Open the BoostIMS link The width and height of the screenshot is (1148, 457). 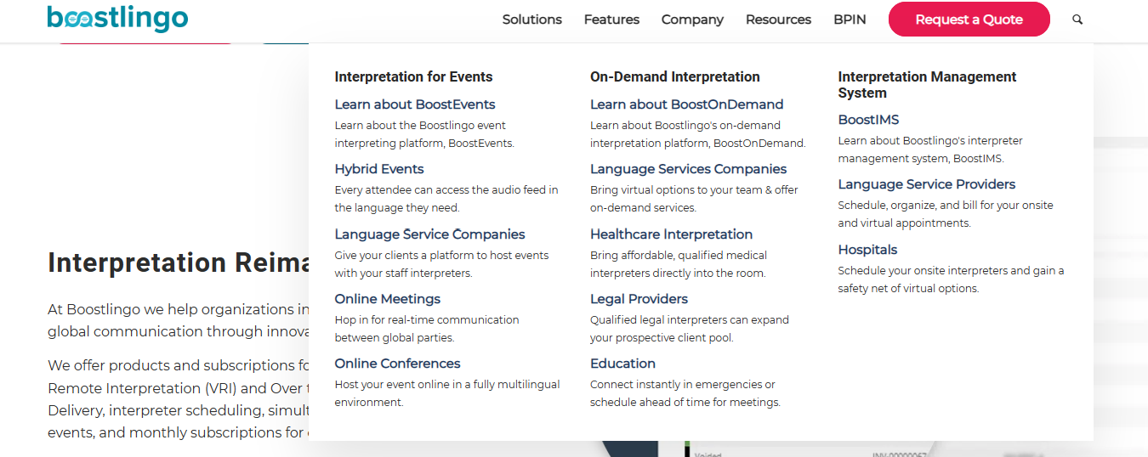[x=868, y=120]
